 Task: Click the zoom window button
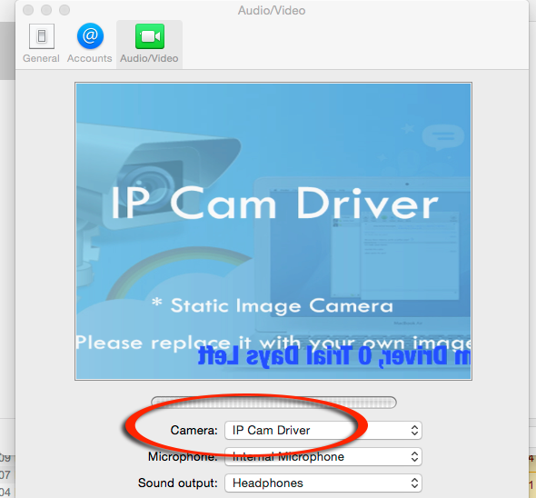tap(65, 10)
